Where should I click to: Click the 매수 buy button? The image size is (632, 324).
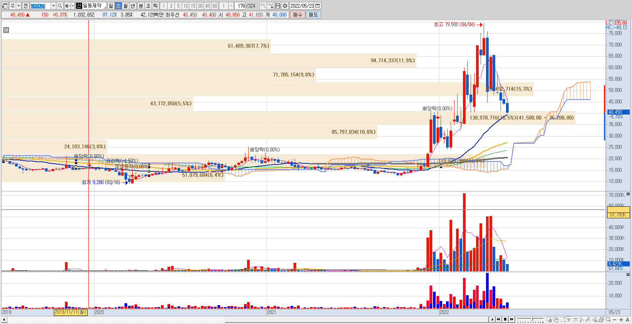pos(297,15)
